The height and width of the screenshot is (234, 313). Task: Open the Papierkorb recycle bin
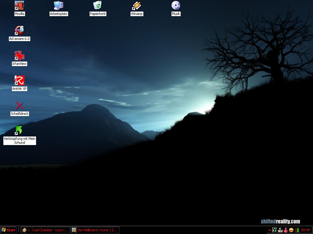point(98,6)
